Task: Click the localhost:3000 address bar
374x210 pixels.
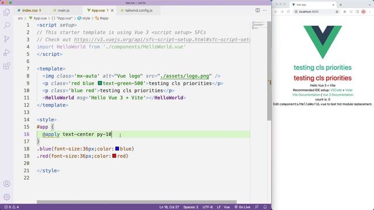Action: point(316,12)
